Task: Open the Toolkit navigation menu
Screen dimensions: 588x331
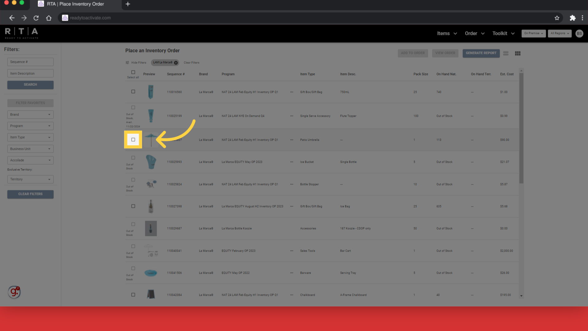Action: pos(503,33)
